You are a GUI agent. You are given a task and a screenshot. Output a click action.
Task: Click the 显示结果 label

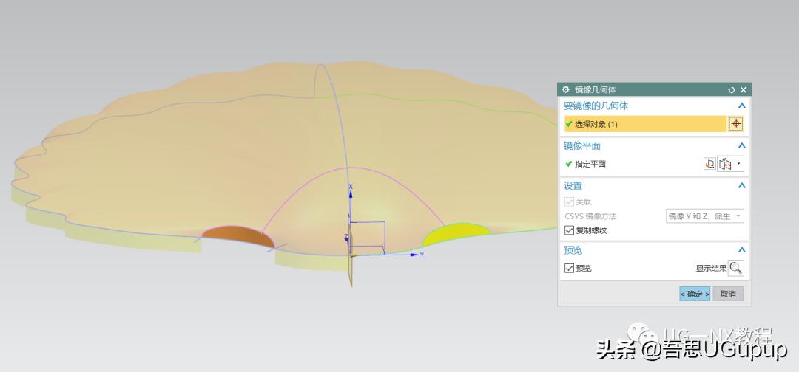coord(711,269)
